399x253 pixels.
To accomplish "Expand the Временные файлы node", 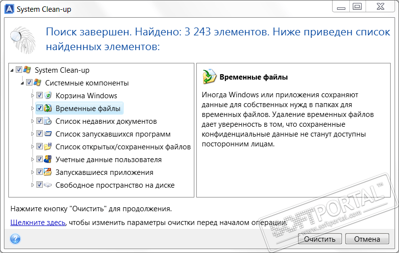I will (32, 109).
